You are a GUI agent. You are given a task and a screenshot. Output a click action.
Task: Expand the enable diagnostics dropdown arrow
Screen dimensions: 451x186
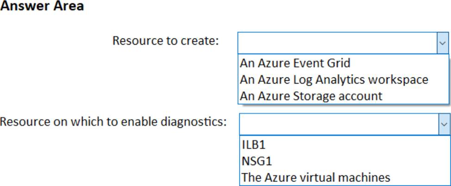click(444, 124)
